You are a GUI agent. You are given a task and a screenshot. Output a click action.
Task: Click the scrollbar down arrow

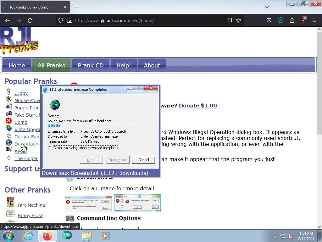coord(319,227)
